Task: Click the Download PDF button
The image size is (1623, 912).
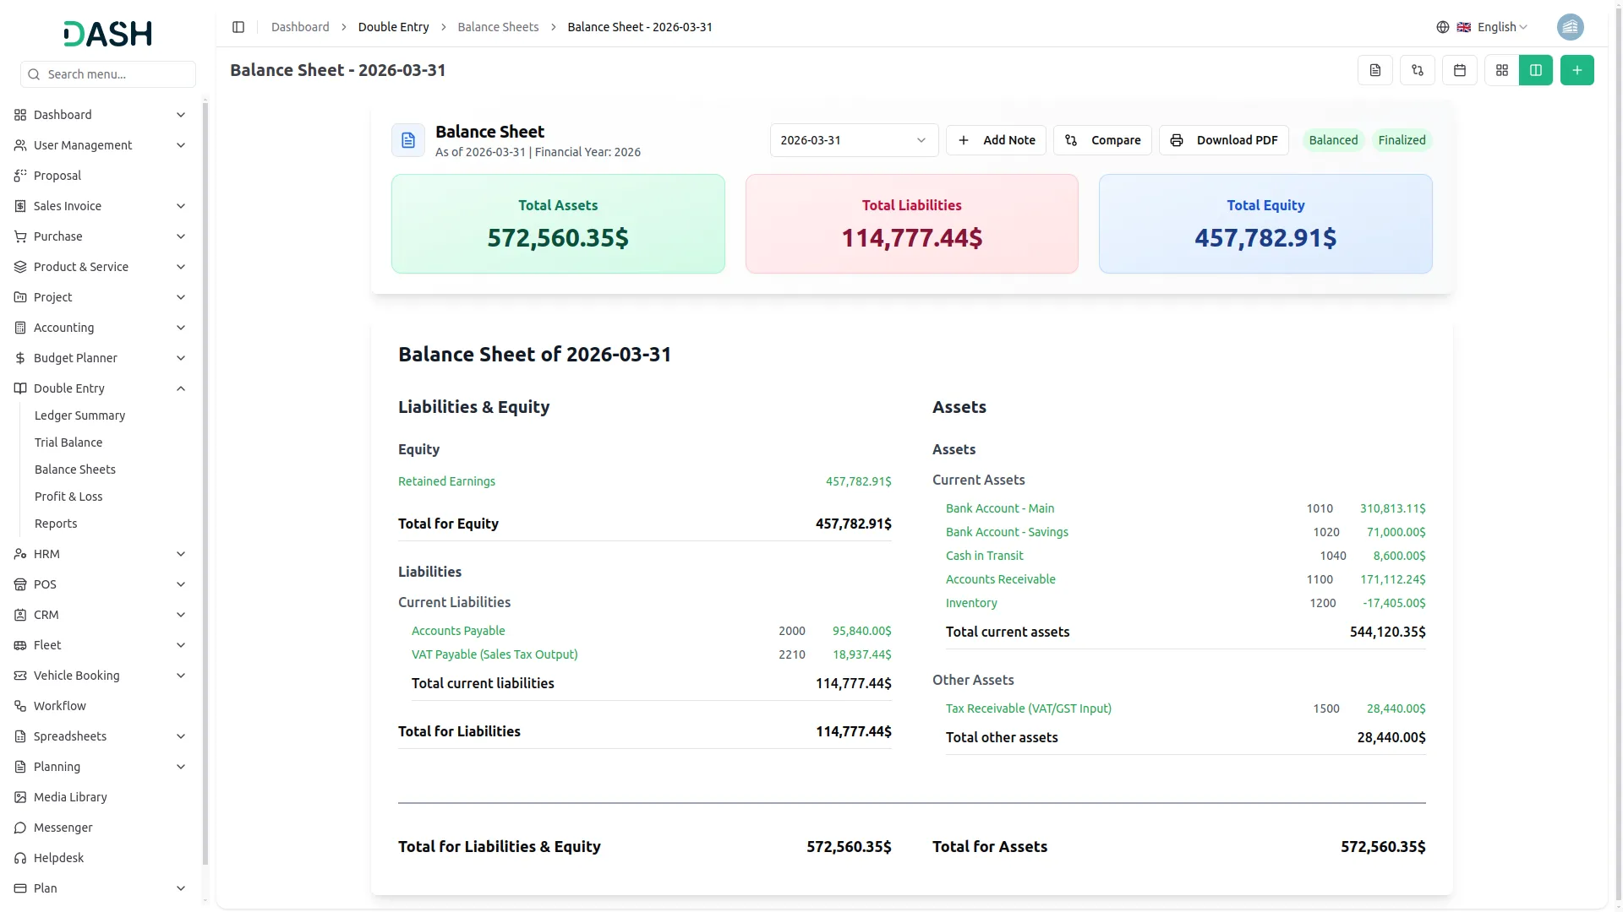Action: (1223, 140)
